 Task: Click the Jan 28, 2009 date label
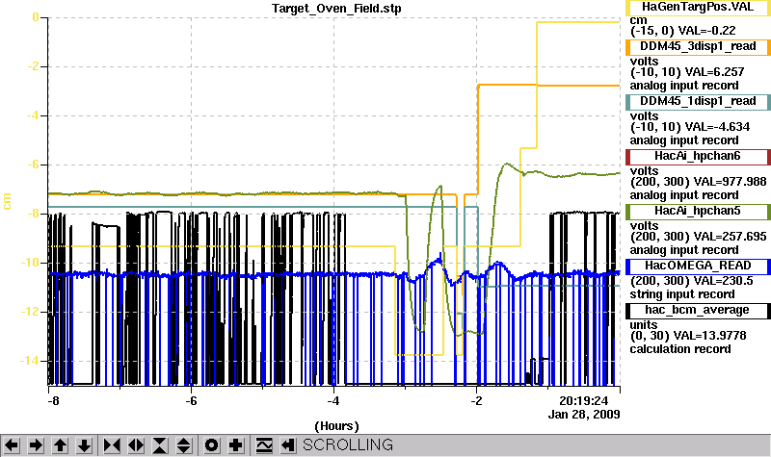[x=584, y=415]
